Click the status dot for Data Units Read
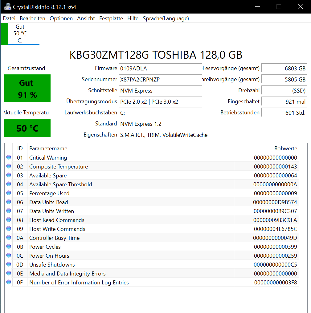311x313 pixels. pos(9,202)
